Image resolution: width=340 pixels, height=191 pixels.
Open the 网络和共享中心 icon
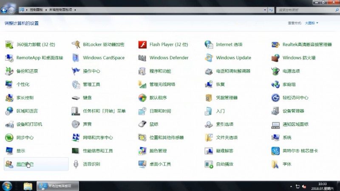[76, 138]
